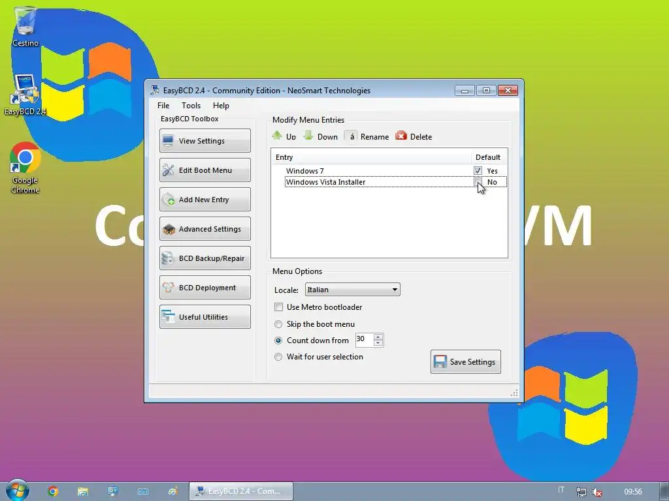The width and height of the screenshot is (669, 501).
Task: Launch Chrome from the taskbar
Action: pyautogui.click(x=53, y=491)
